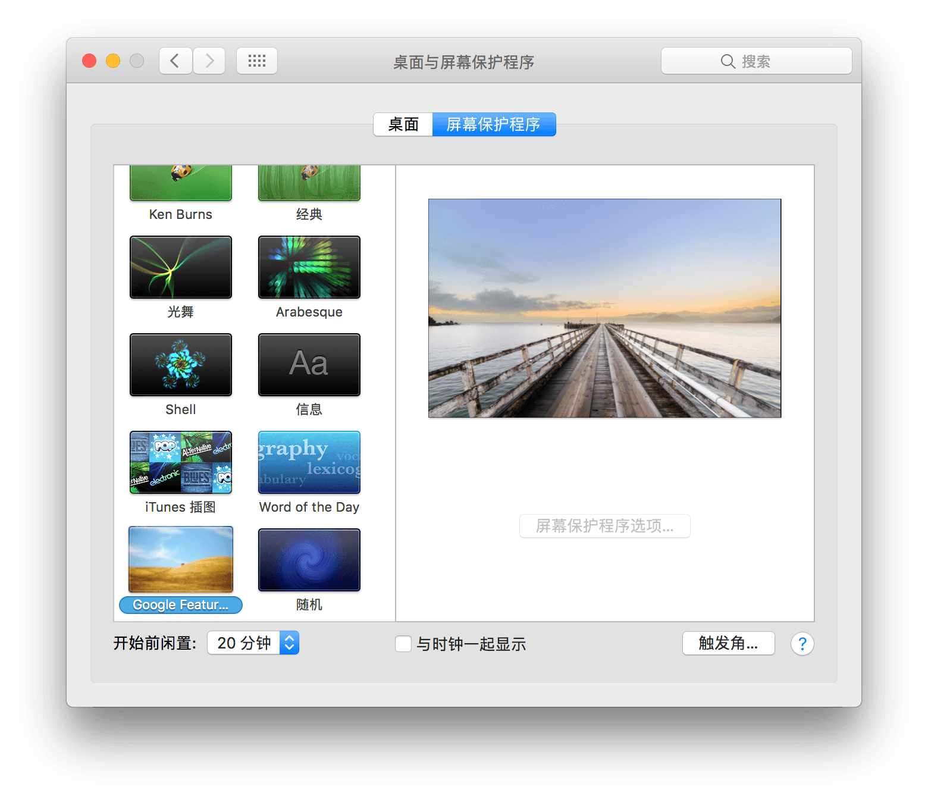928x802 pixels.
Task: Click the pier preview image
Action: pos(604,308)
